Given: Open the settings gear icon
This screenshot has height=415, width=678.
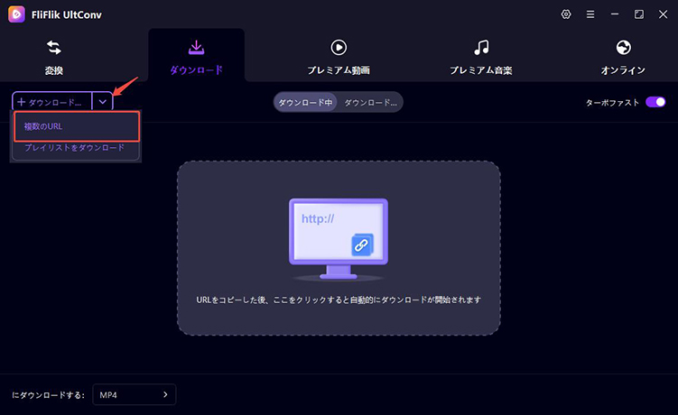Looking at the screenshot, I should (x=566, y=14).
